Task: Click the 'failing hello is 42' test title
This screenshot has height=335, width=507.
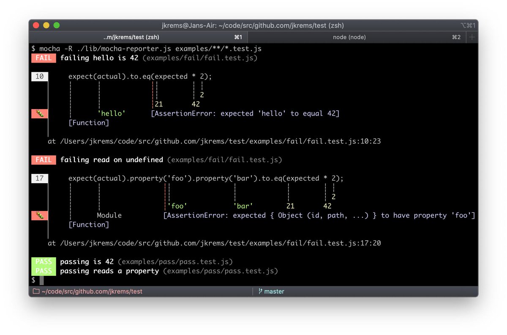Action: [x=99, y=58]
